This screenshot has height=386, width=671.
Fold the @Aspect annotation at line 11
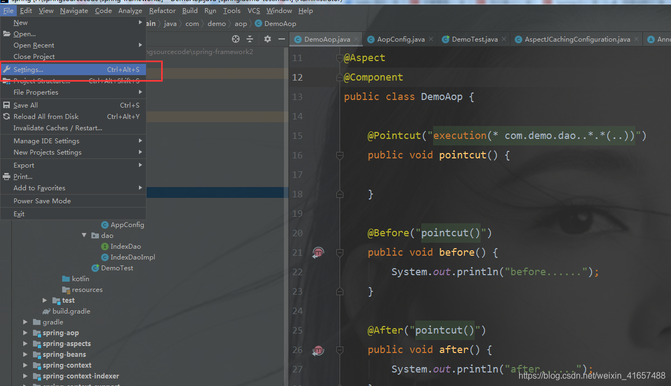click(340, 58)
